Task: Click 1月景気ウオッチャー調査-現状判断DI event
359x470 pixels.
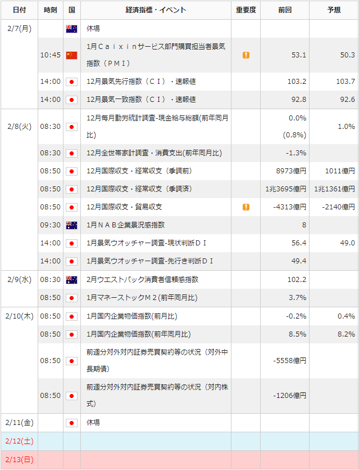Action: click(x=146, y=243)
